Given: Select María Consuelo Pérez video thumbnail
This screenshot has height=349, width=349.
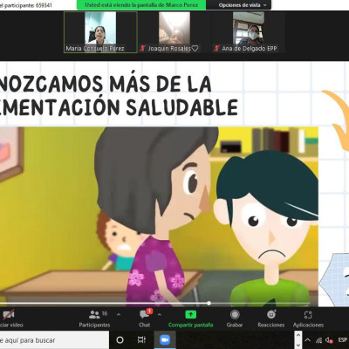Looking at the screenshot, I should pyautogui.click(x=100, y=32).
